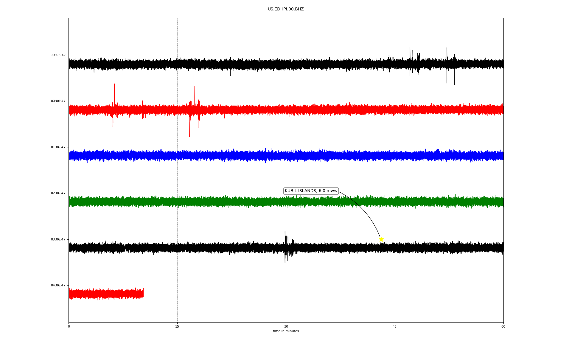The width and height of the screenshot is (572, 358).
Task: Click the 23:06:47 time label
Action: pyautogui.click(x=58, y=55)
